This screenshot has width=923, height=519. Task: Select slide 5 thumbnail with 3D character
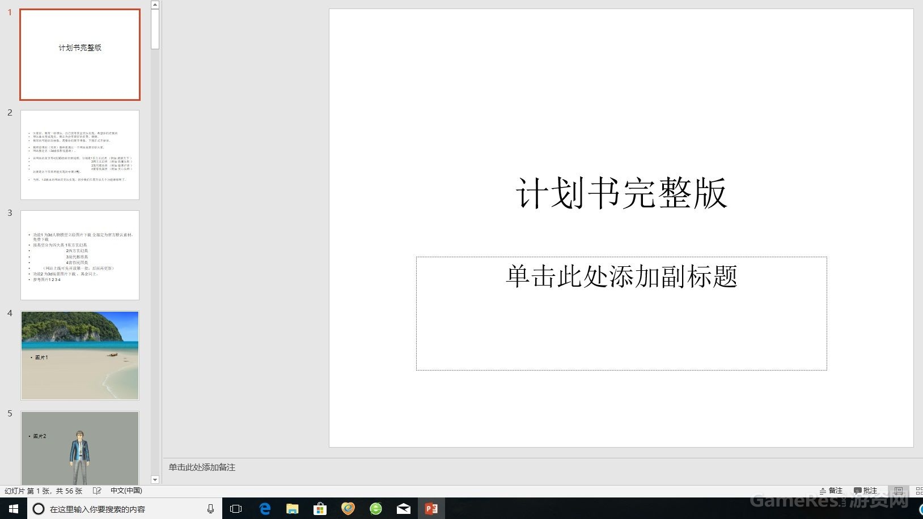(80, 448)
